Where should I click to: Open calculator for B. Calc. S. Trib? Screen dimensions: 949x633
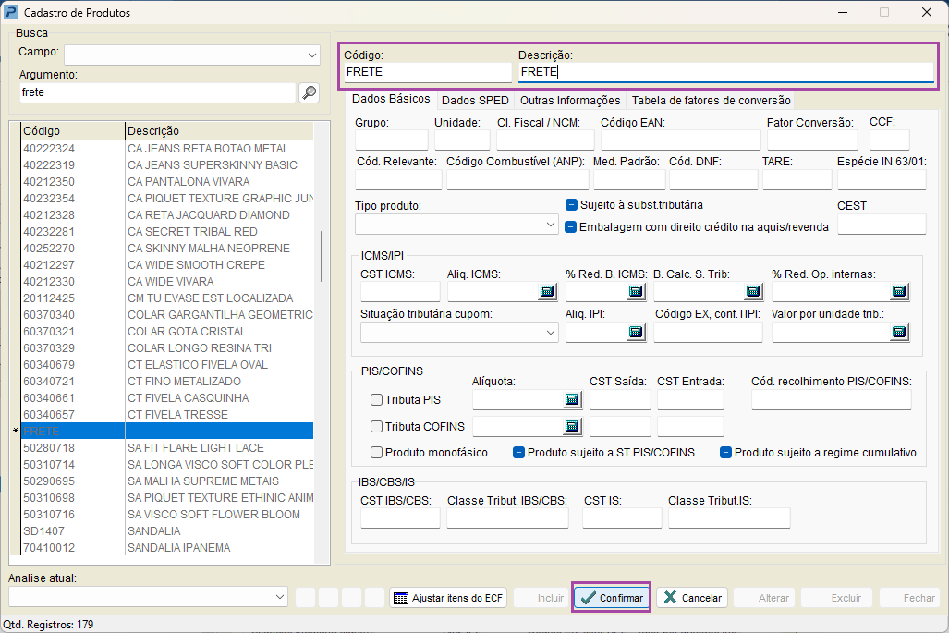point(753,292)
